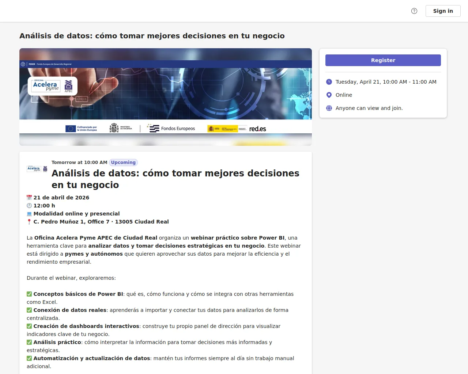This screenshot has width=468, height=374.
Task: Click the clock icon beside the event time
Action: pos(329,82)
